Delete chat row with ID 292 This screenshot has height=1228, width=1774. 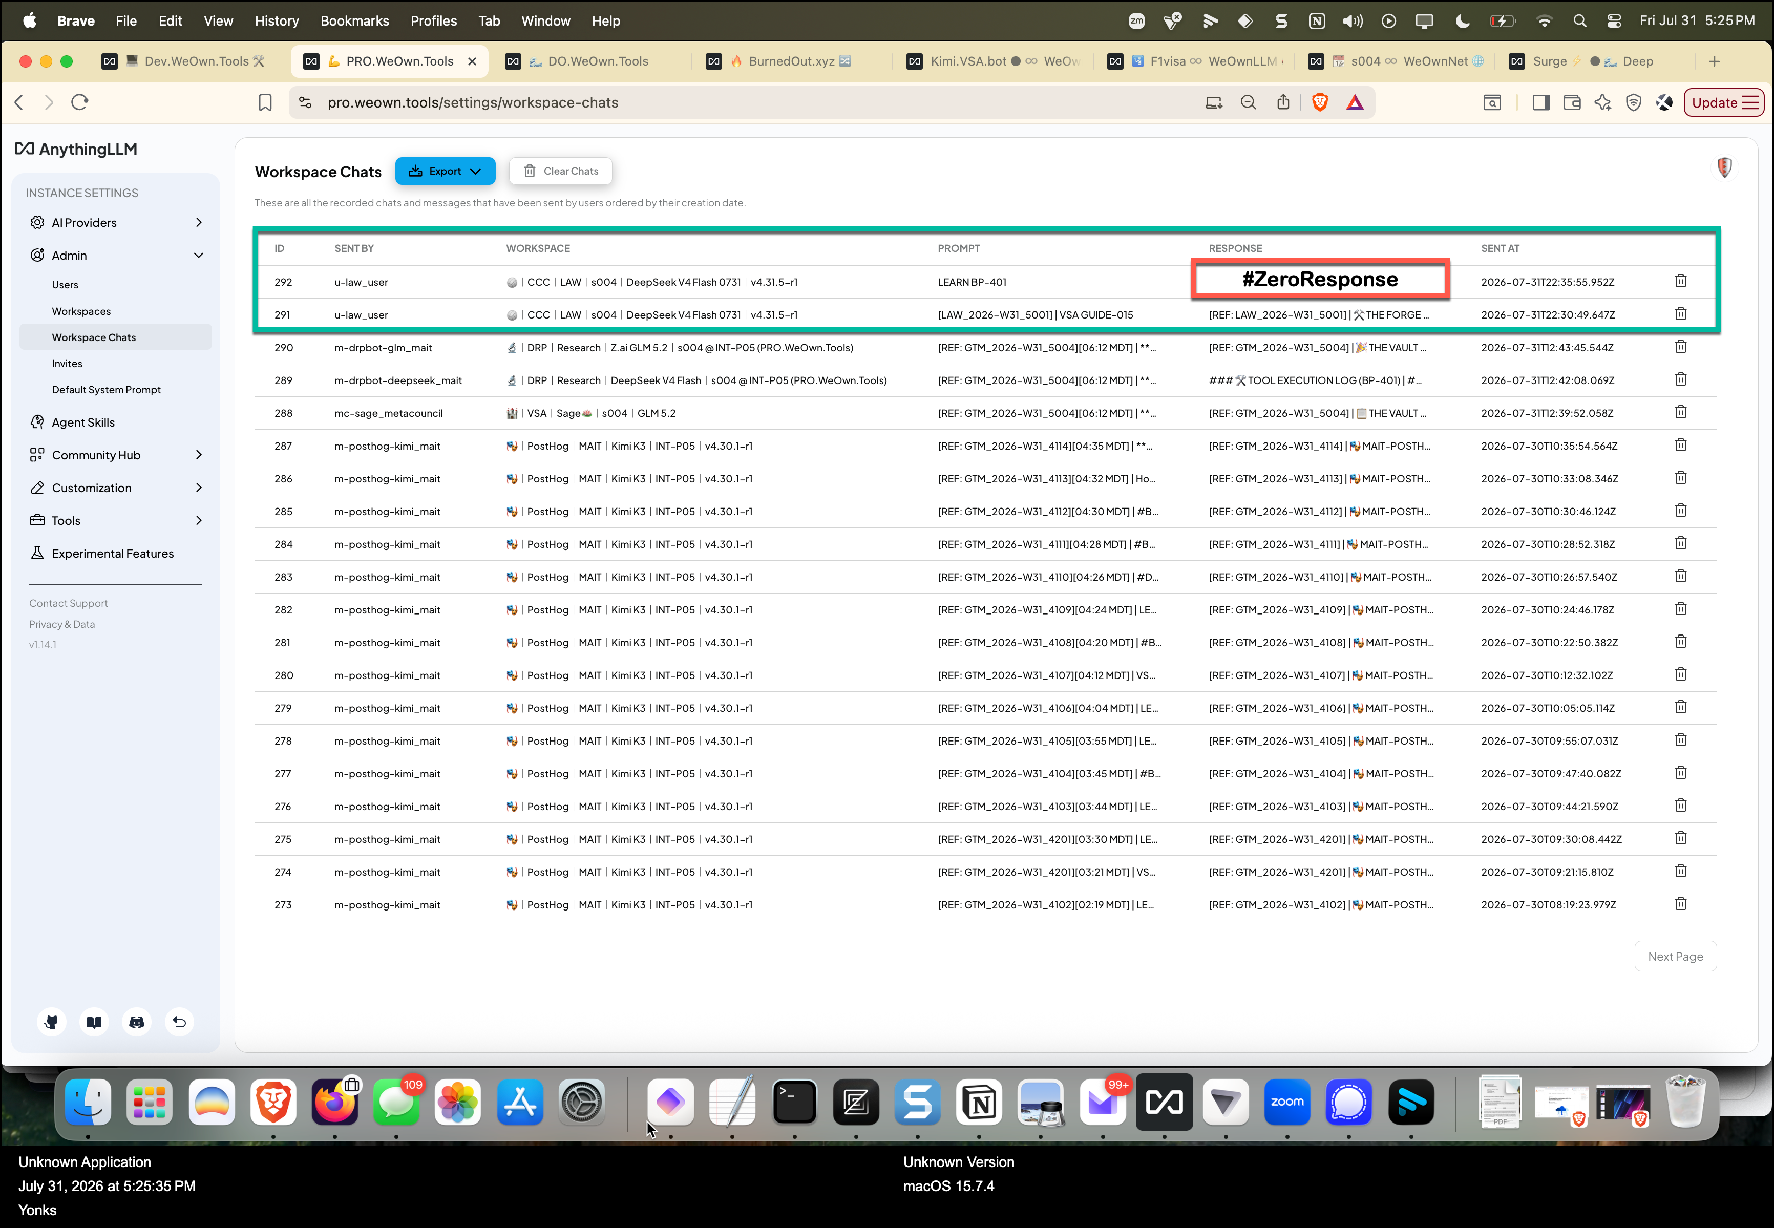[x=1681, y=281]
